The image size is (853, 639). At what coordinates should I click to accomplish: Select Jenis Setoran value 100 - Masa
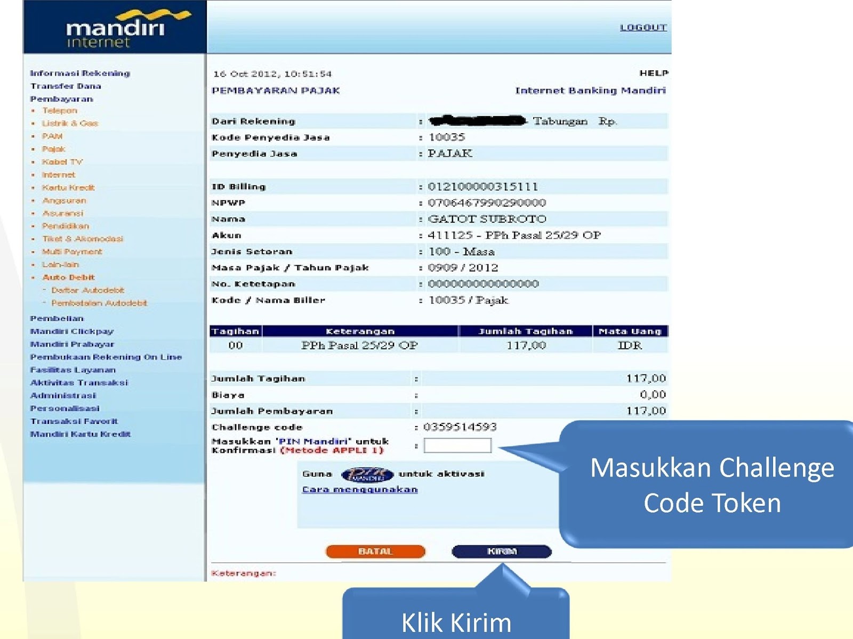tap(462, 252)
